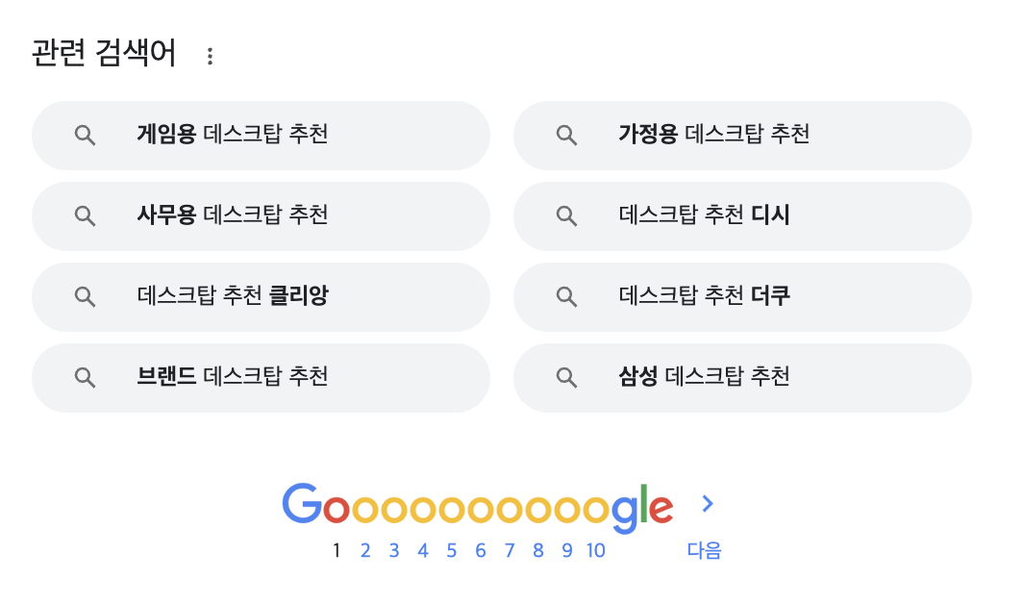Select the 삼성 데스크탑 추천 suggestion
Viewport: 1023px width, 606px height.
pos(742,378)
